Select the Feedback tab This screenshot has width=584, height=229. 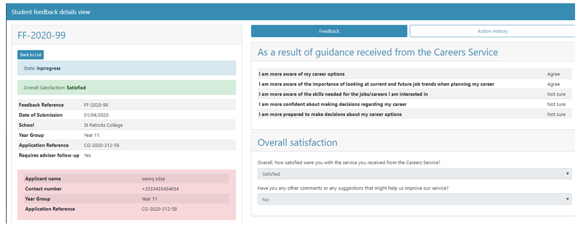click(x=329, y=31)
